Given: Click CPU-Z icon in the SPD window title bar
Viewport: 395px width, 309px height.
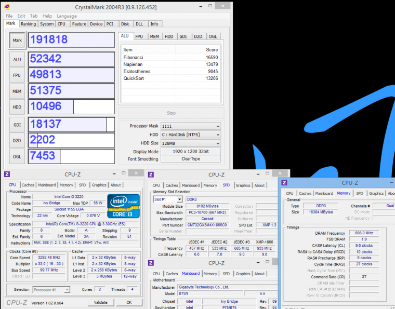Looking at the screenshot, I should (152, 174).
